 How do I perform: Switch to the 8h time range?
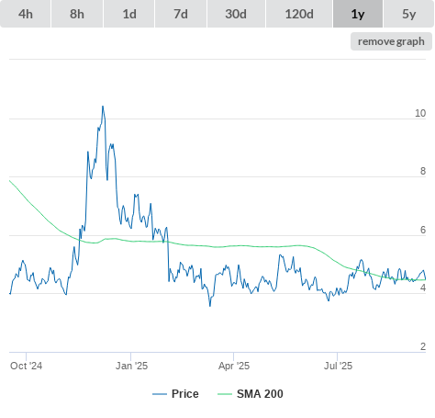77,14
